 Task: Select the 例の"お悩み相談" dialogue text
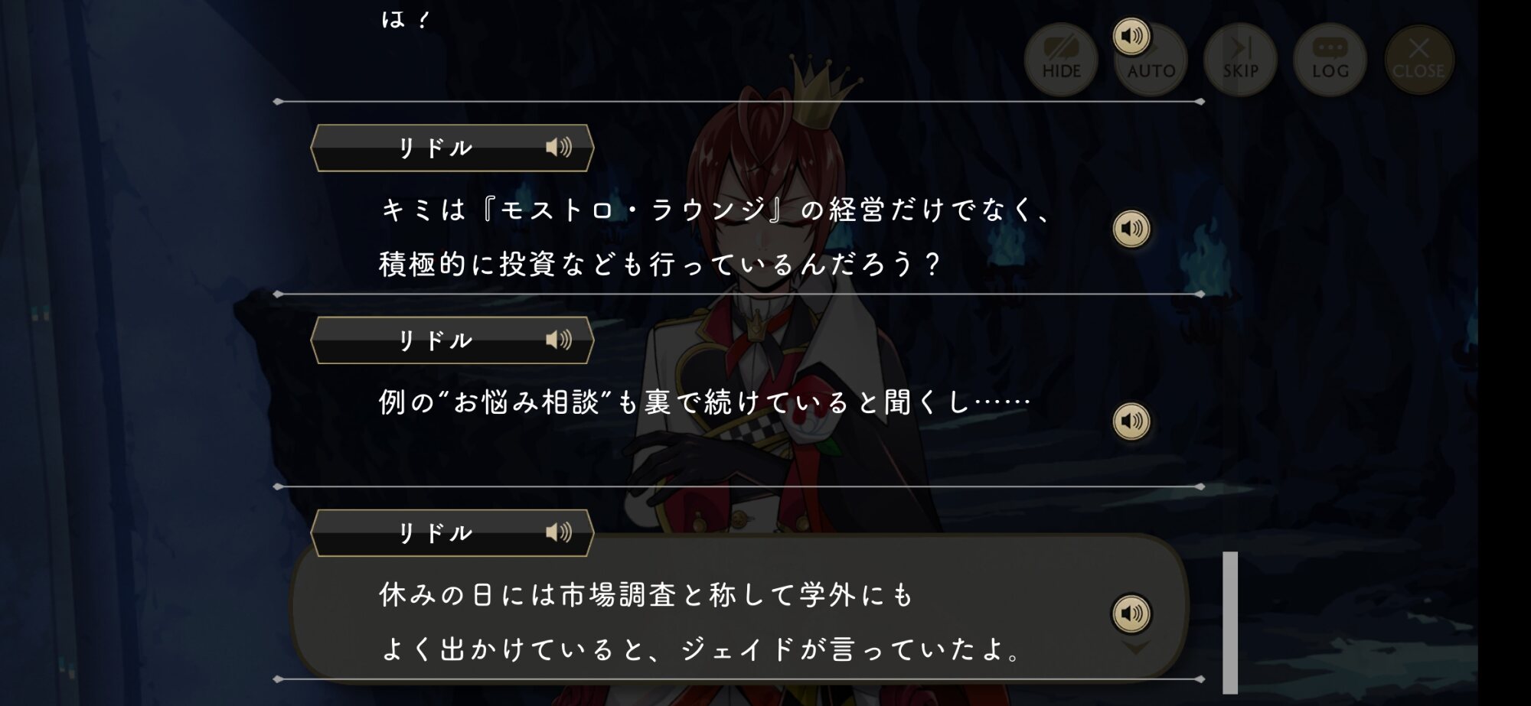[x=704, y=402]
